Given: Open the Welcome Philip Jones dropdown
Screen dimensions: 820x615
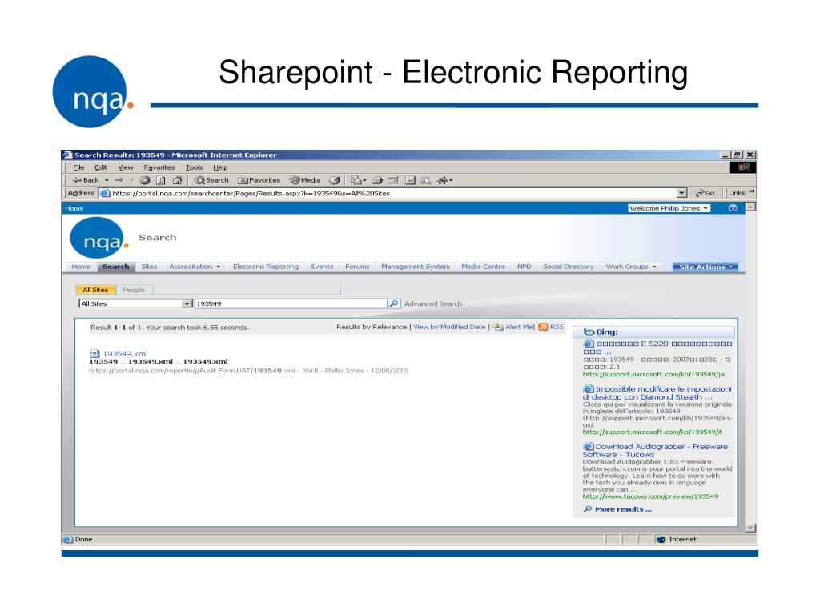Looking at the screenshot, I should [x=669, y=208].
